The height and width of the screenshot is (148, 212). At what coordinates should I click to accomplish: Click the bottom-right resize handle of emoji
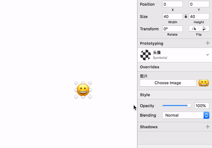(90, 97)
